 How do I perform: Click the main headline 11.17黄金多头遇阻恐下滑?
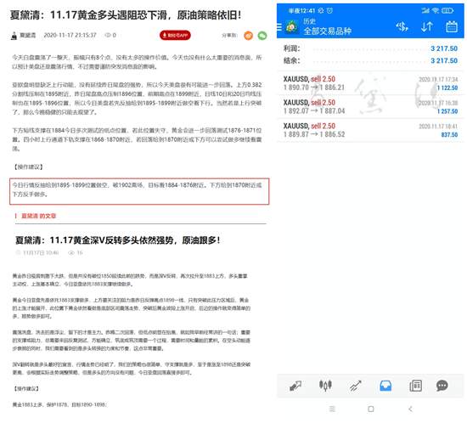[126, 14]
